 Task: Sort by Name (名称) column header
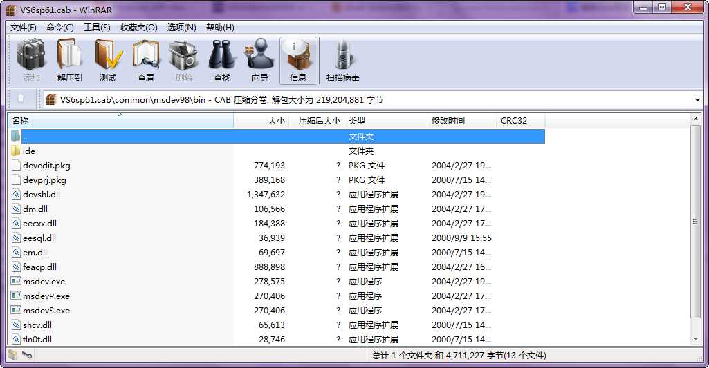[x=121, y=121]
